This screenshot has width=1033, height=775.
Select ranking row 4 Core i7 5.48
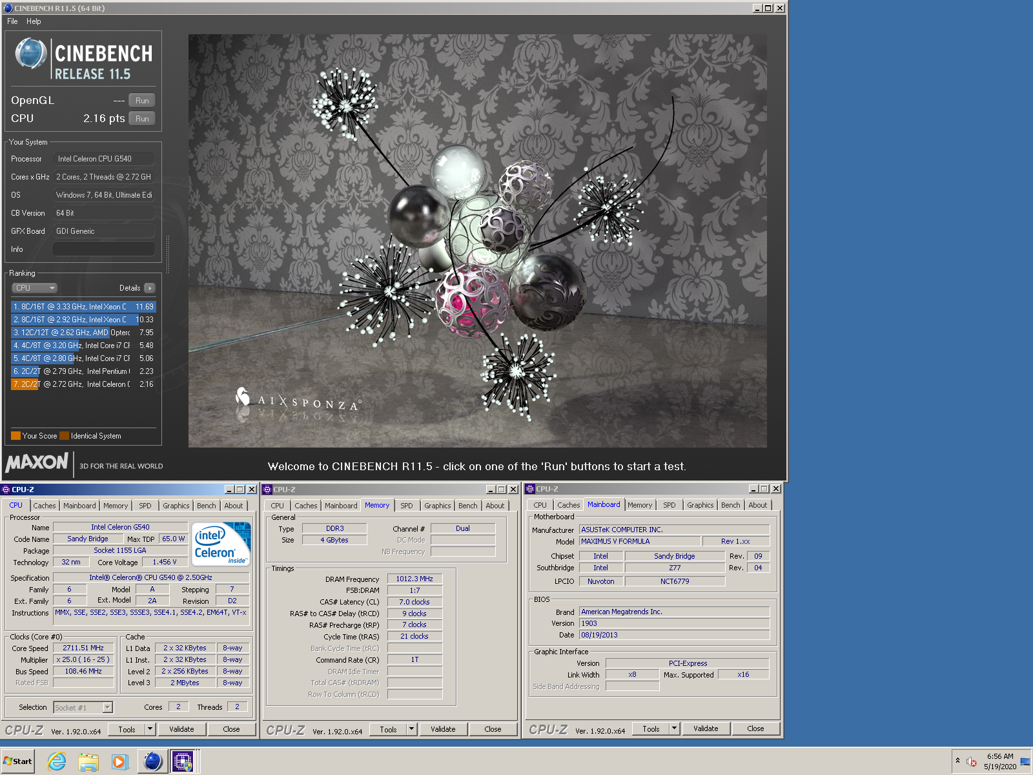pos(83,346)
